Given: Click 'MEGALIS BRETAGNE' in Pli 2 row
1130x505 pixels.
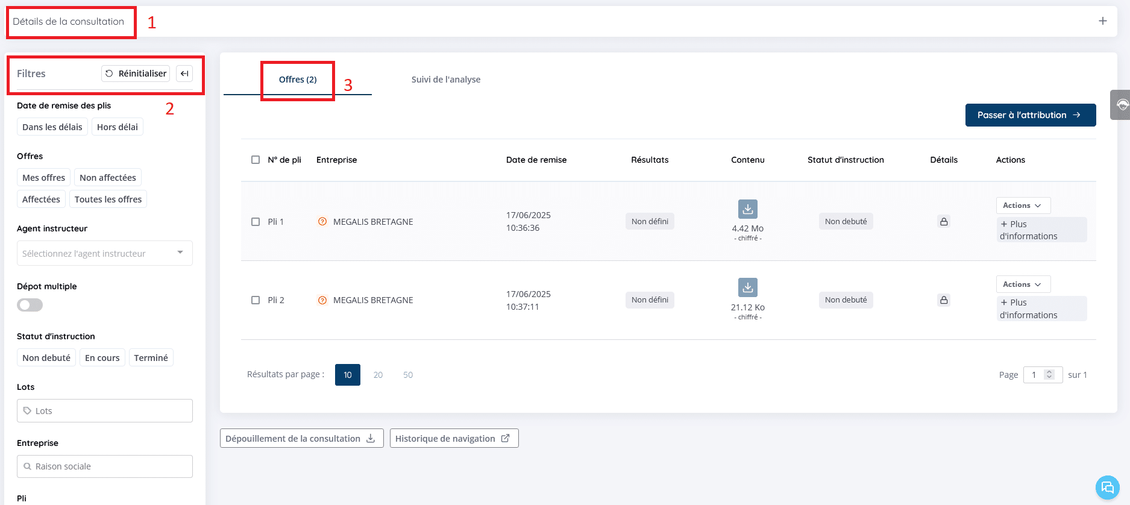Looking at the screenshot, I should [x=373, y=300].
